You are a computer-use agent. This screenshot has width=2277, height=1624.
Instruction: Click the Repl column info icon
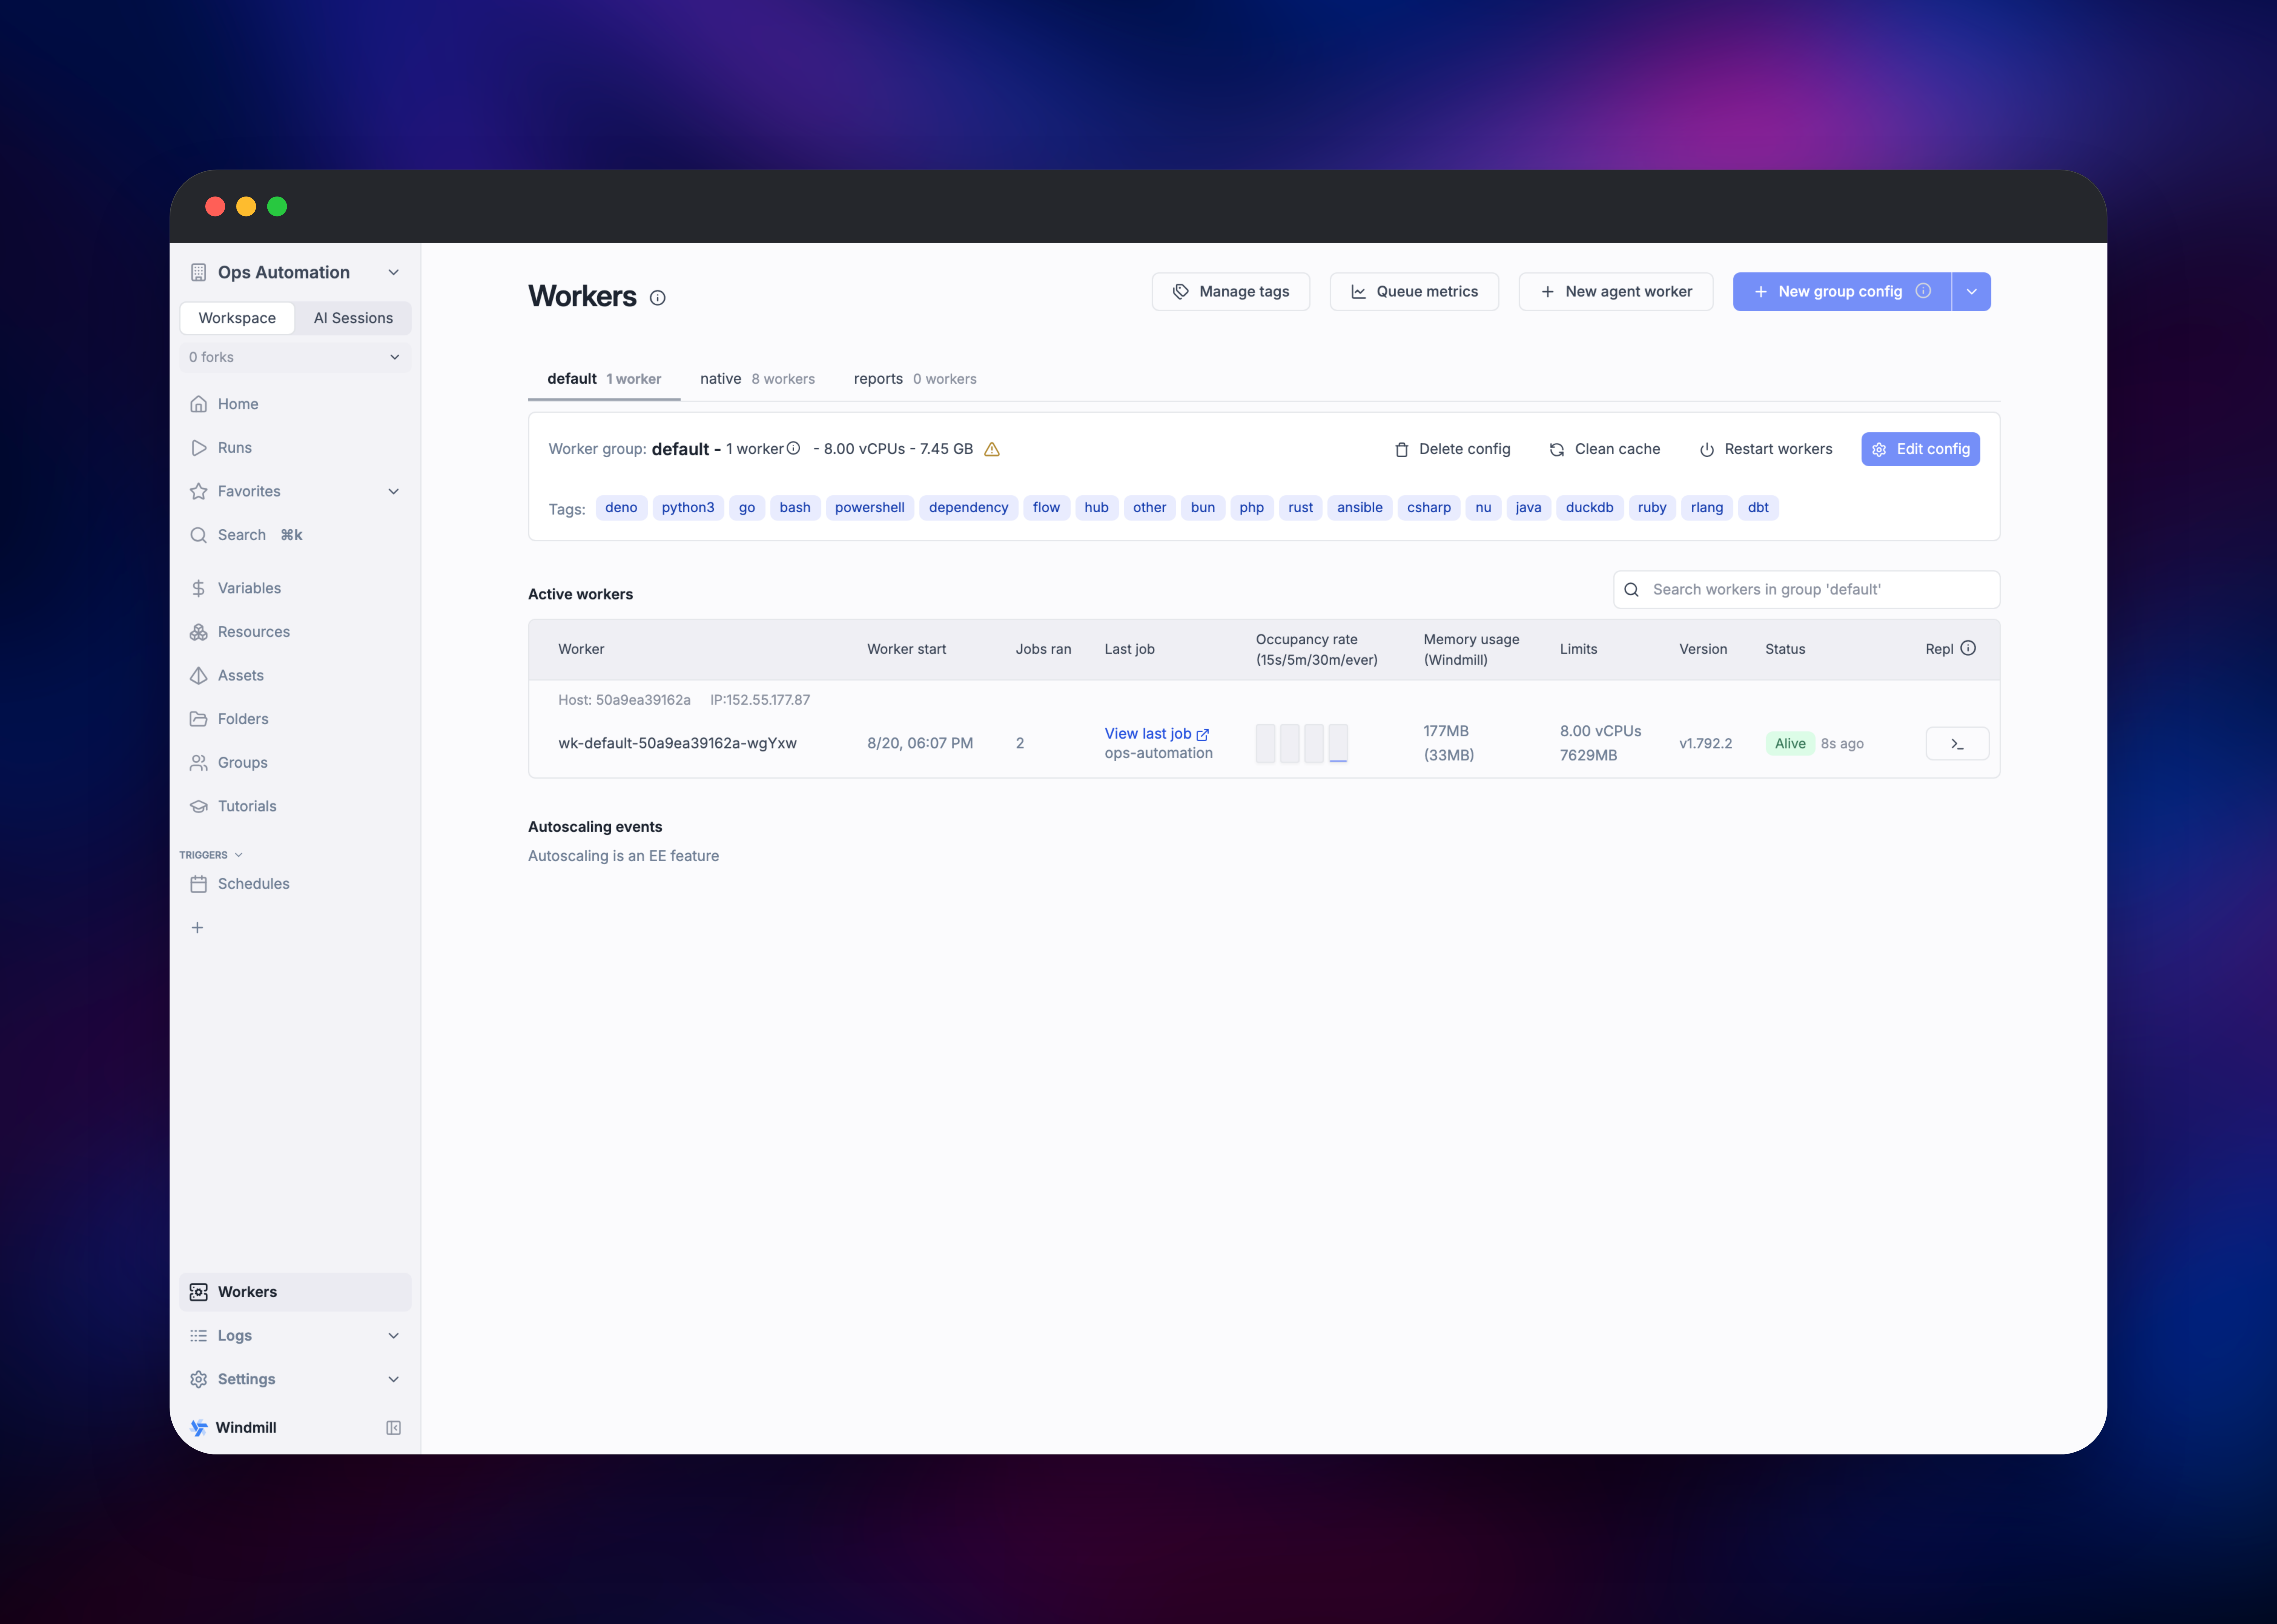coord(1968,648)
